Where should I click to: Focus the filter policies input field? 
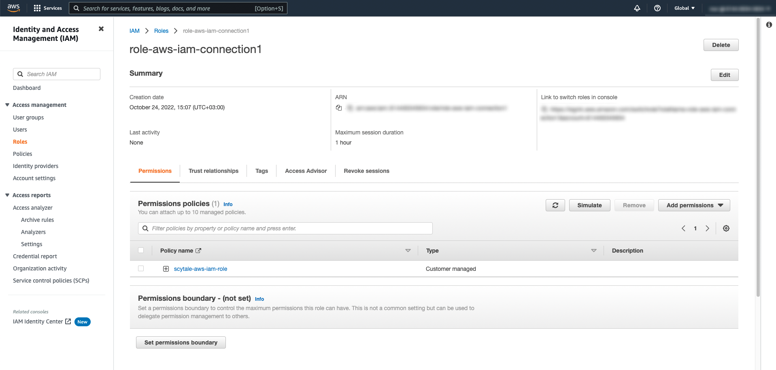point(285,228)
